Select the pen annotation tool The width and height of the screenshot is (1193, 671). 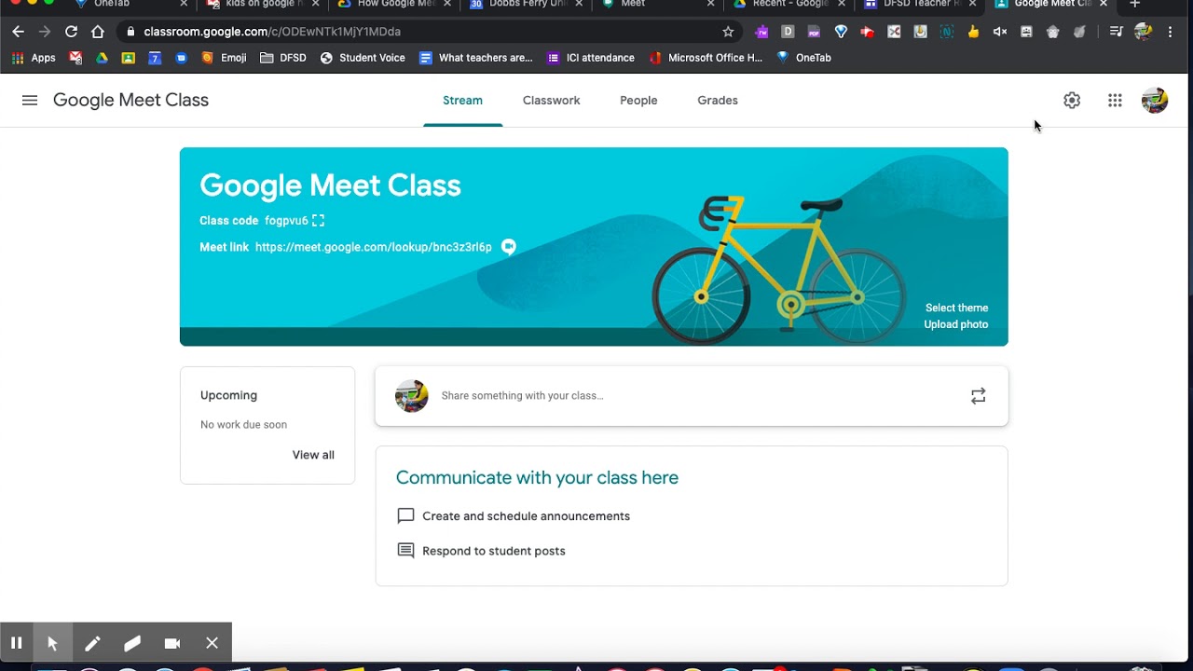click(92, 643)
